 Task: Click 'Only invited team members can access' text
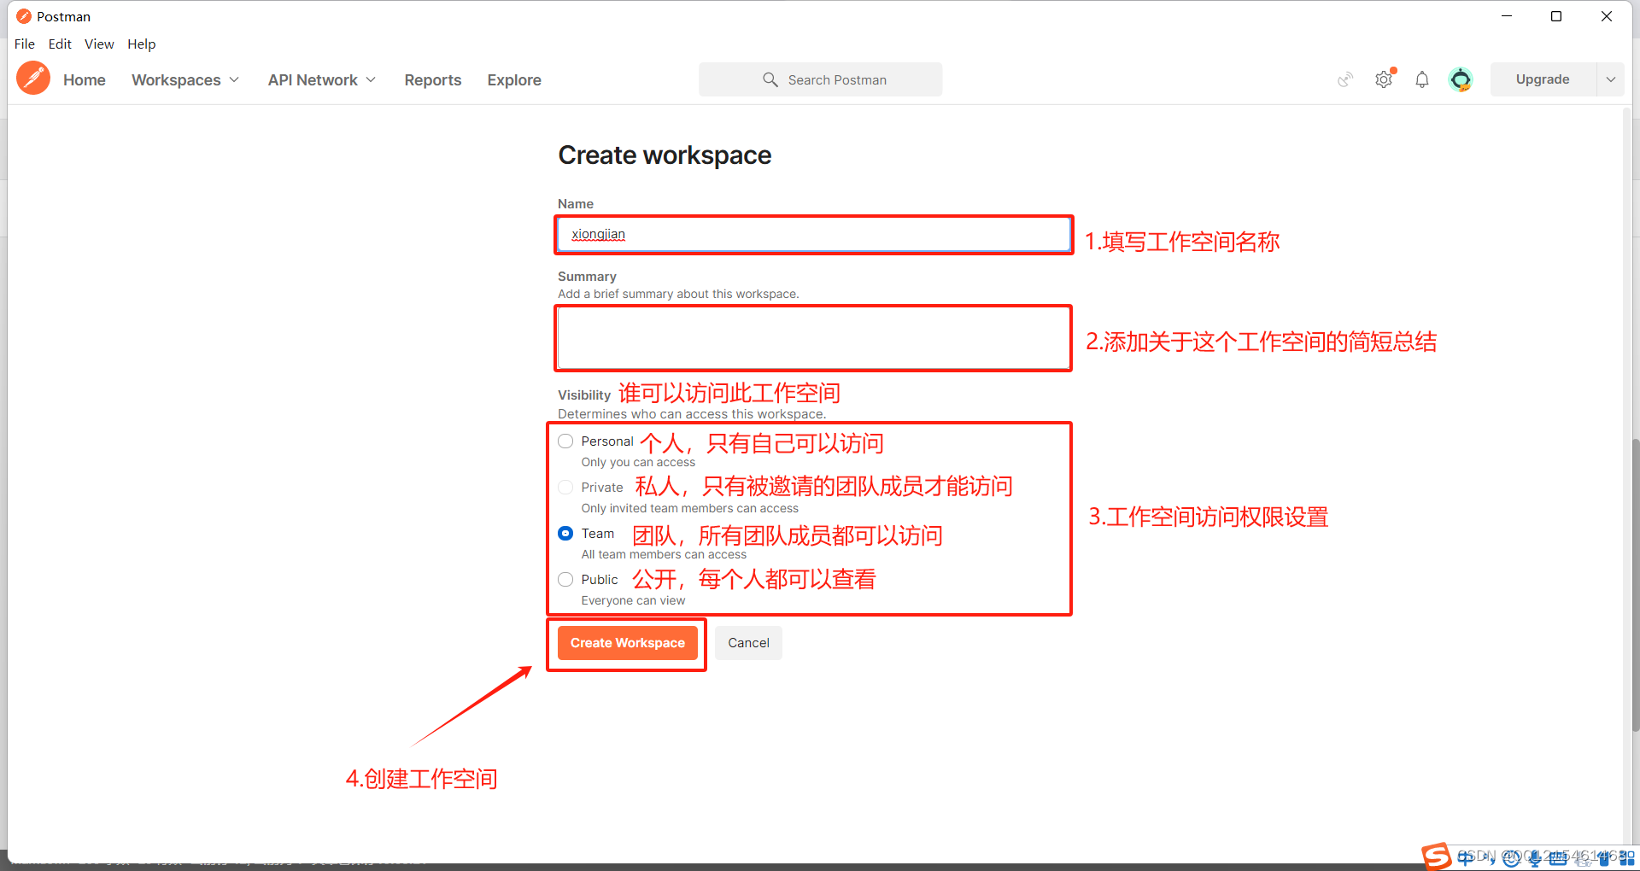tap(689, 508)
